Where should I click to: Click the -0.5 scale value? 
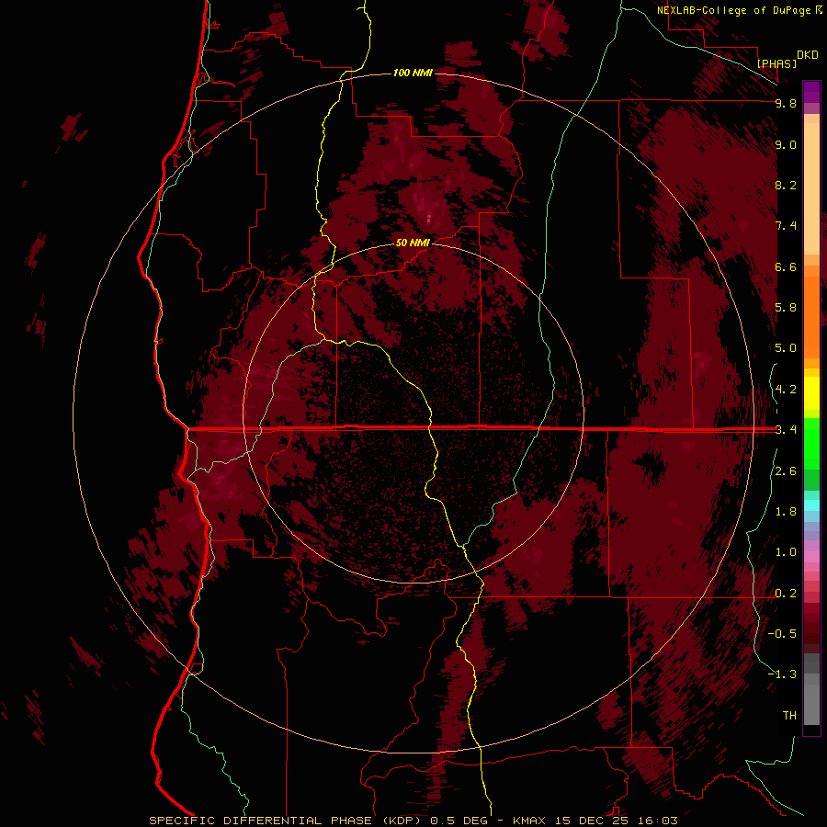782,634
